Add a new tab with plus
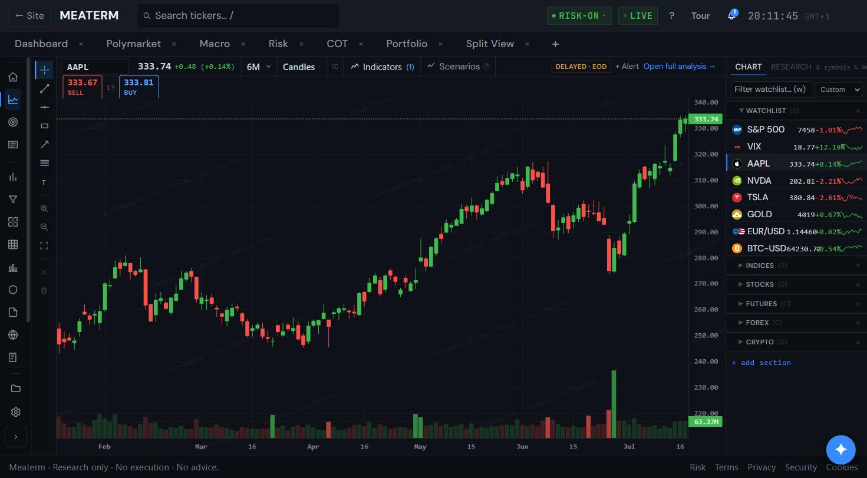Screen dimensions: 867x478 pos(555,44)
